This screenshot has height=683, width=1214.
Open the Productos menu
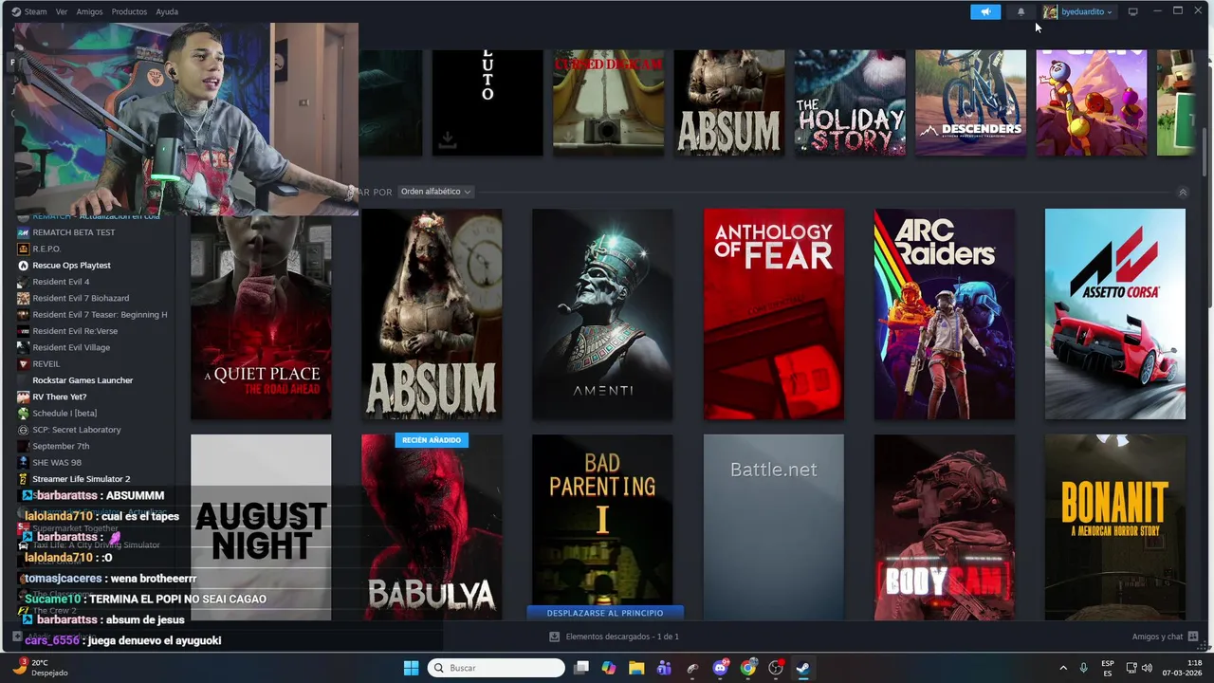[x=129, y=11]
